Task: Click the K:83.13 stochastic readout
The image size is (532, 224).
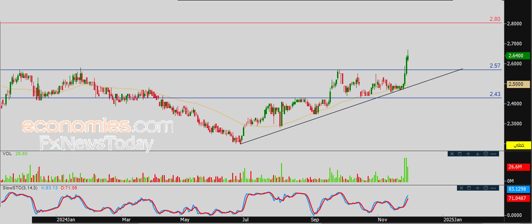Action: tap(50, 188)
